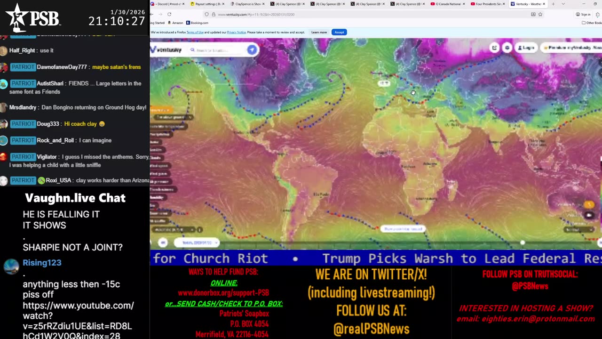Open the Booking.com bookmark
The height and width of the screenshot is (339, 602).
coord(197,23)
